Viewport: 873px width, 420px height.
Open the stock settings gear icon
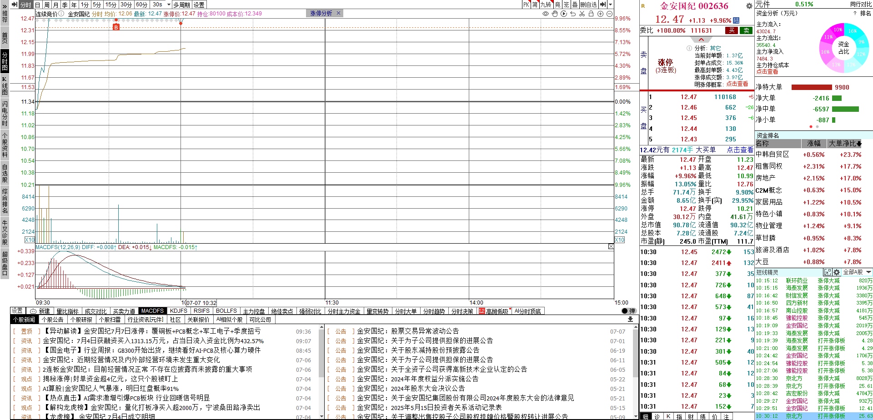click(x=749, y=6)
